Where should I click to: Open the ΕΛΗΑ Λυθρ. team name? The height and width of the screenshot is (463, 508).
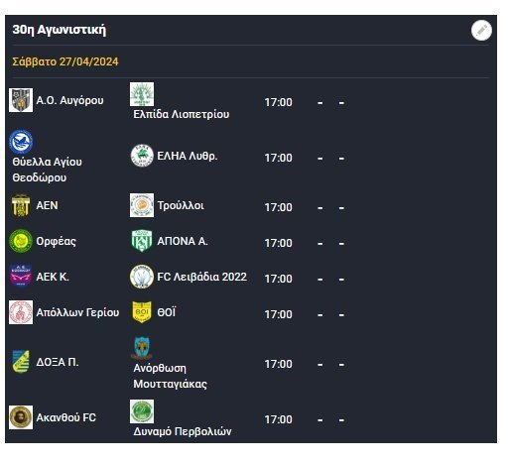(188, 156)
